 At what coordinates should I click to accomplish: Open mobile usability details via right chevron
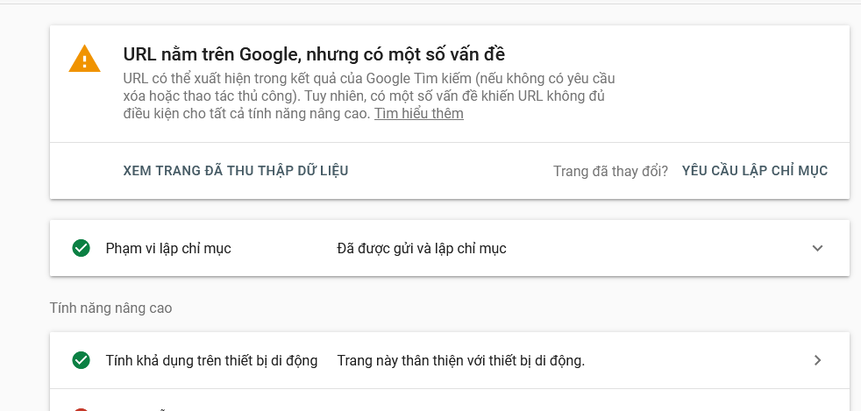coord(818,360)
